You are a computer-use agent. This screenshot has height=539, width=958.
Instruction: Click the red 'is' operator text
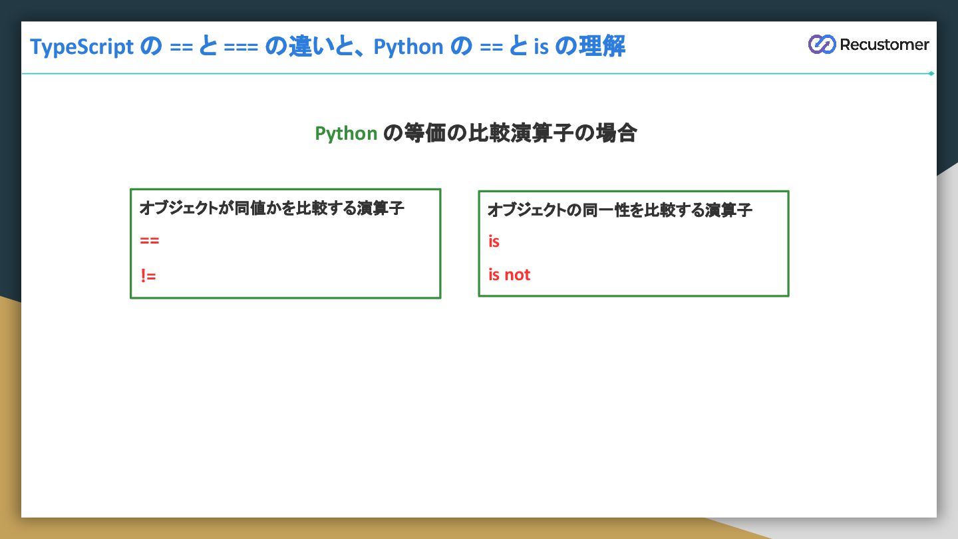point(494,241)
